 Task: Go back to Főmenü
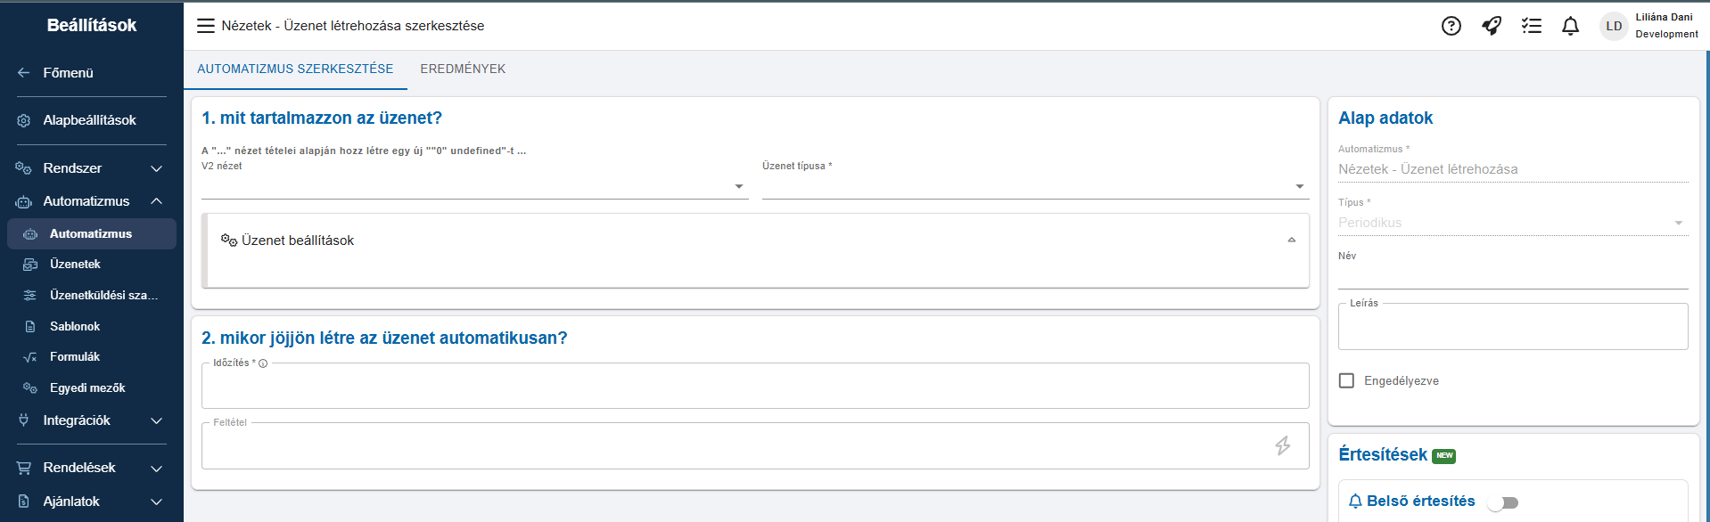click(68, 73)
